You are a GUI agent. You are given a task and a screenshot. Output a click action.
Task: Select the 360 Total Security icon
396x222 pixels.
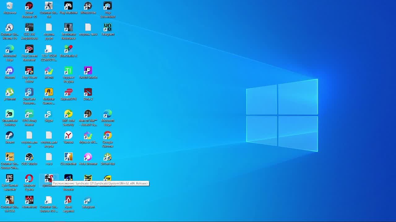point(68,118)
